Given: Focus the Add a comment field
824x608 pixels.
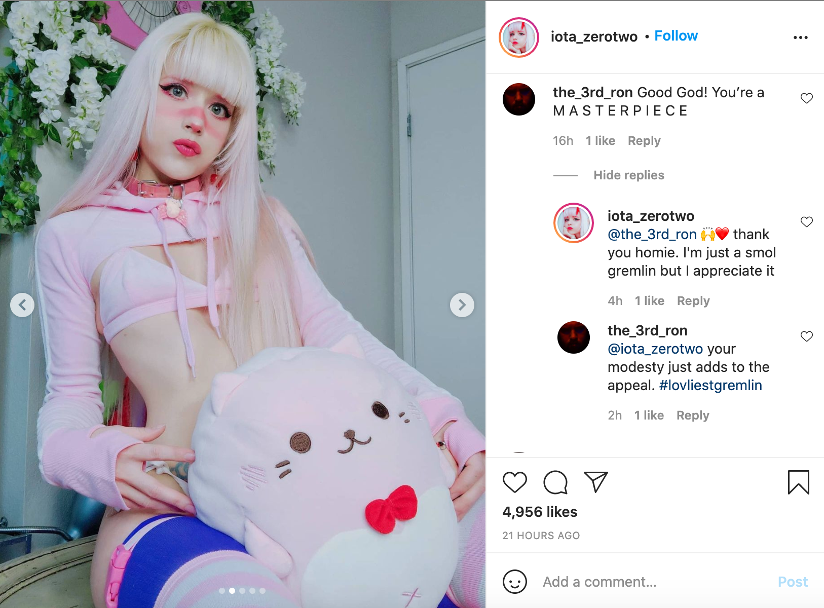Looking at the screenshot, I should [x=654, y=582].
